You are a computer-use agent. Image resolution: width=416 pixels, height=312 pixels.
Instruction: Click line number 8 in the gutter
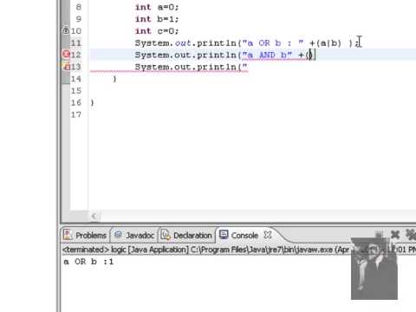pyautogui.click(x=78, y=7)
